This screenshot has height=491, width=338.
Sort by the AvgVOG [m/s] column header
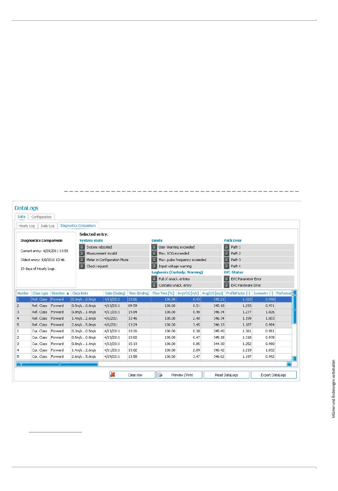point(188,293)
